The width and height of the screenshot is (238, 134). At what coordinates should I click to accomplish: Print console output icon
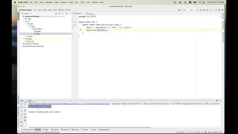click(x=25, y=117)
